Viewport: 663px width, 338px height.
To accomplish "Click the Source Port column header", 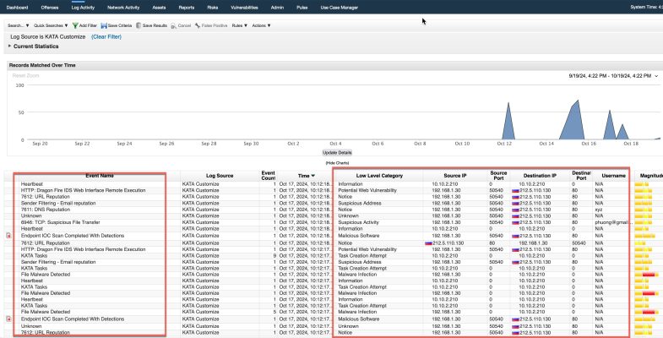I will click(x=498, y=176).
